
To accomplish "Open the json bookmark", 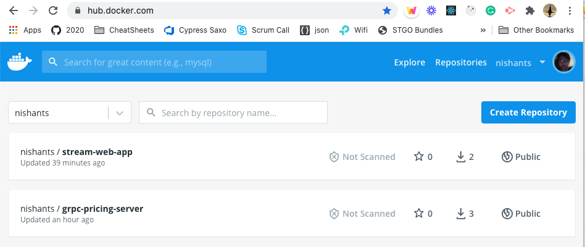I will 315,30.
